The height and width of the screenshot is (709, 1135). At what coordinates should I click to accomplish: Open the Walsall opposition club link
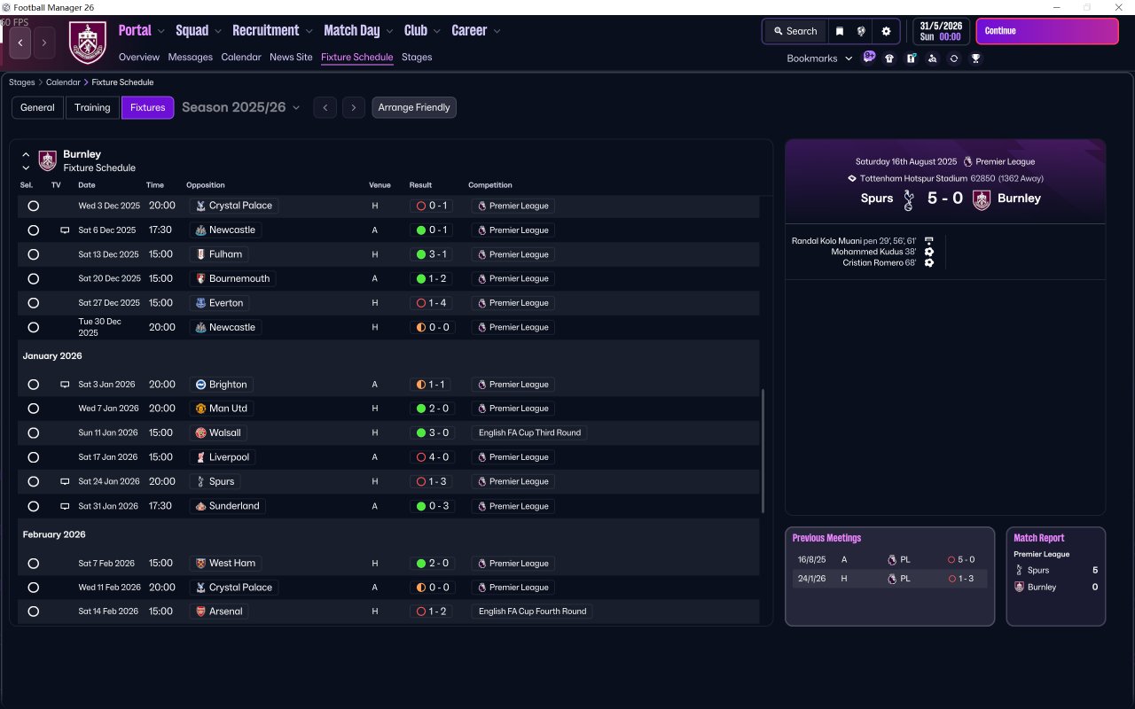(218, 433)
